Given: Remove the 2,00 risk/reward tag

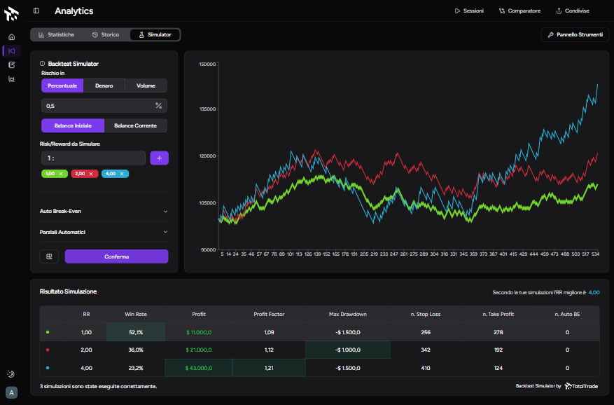Looking at the screenshot, I should tap(91, 174).
